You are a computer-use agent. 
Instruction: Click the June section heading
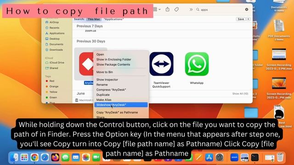[81, 93]
